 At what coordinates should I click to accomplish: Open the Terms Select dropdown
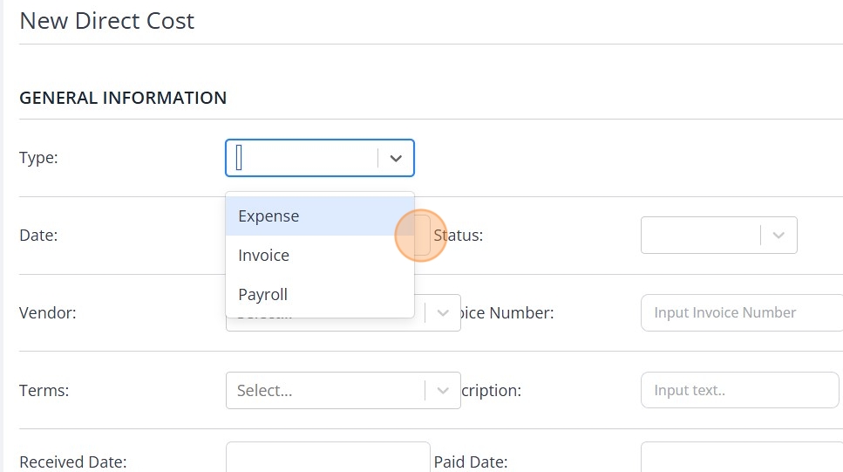324,391
